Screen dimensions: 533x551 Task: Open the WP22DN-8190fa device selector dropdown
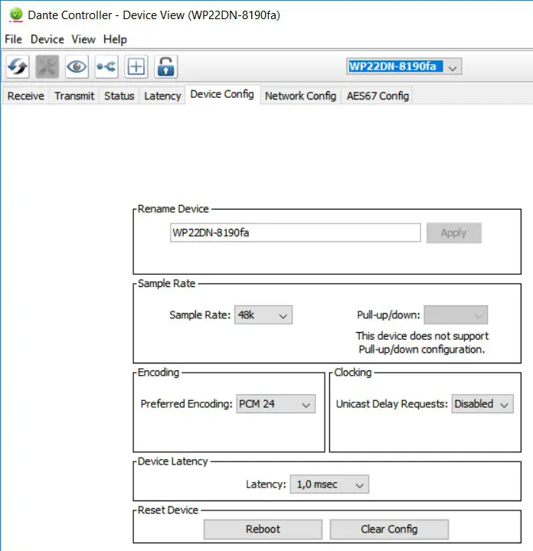404,67
